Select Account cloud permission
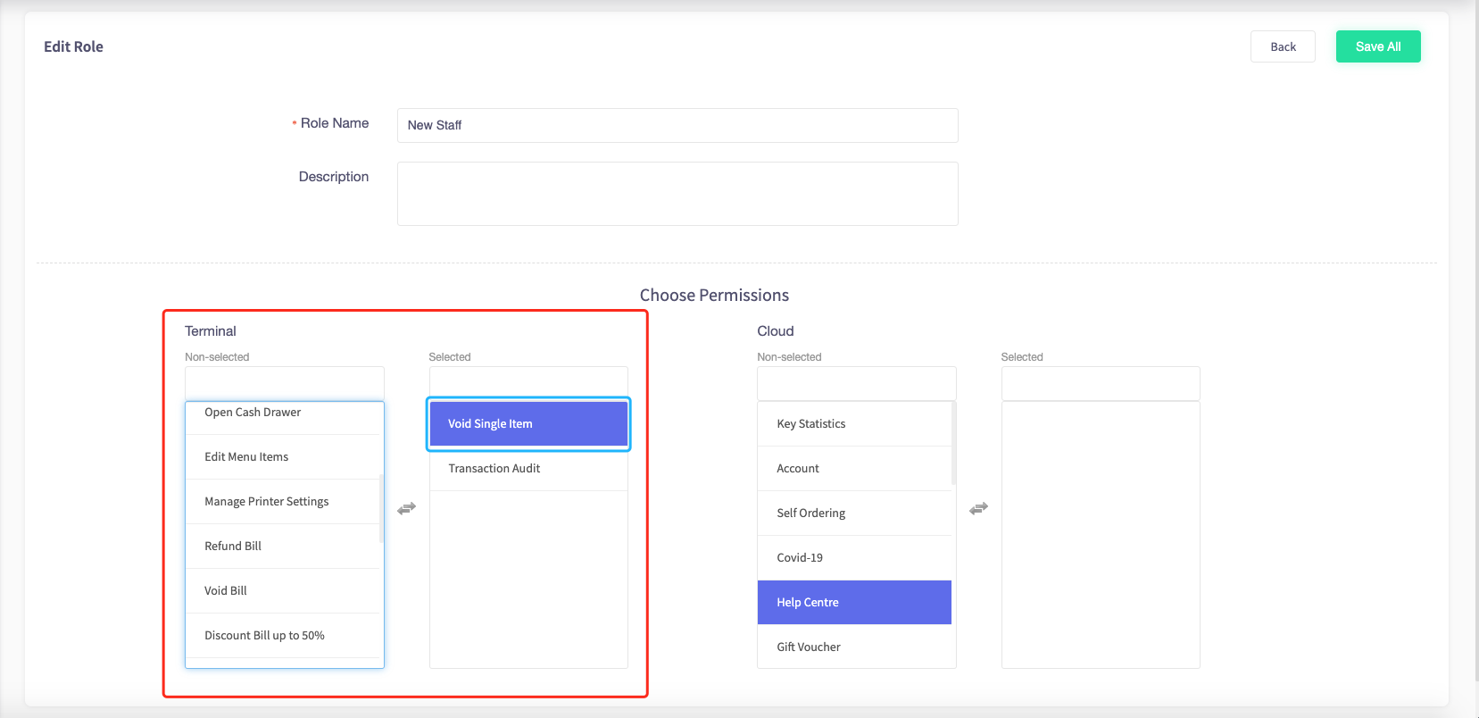Image resolution: width=1479 pixels, height=718 pixels. click(854, 469)
